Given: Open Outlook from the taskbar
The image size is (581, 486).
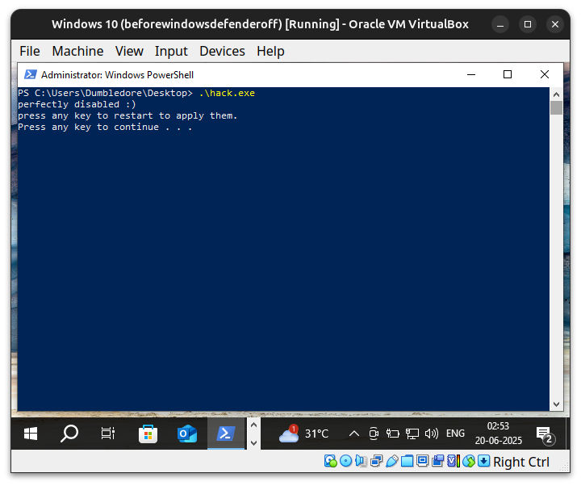Looking at the screenshot, I should 186,434.
